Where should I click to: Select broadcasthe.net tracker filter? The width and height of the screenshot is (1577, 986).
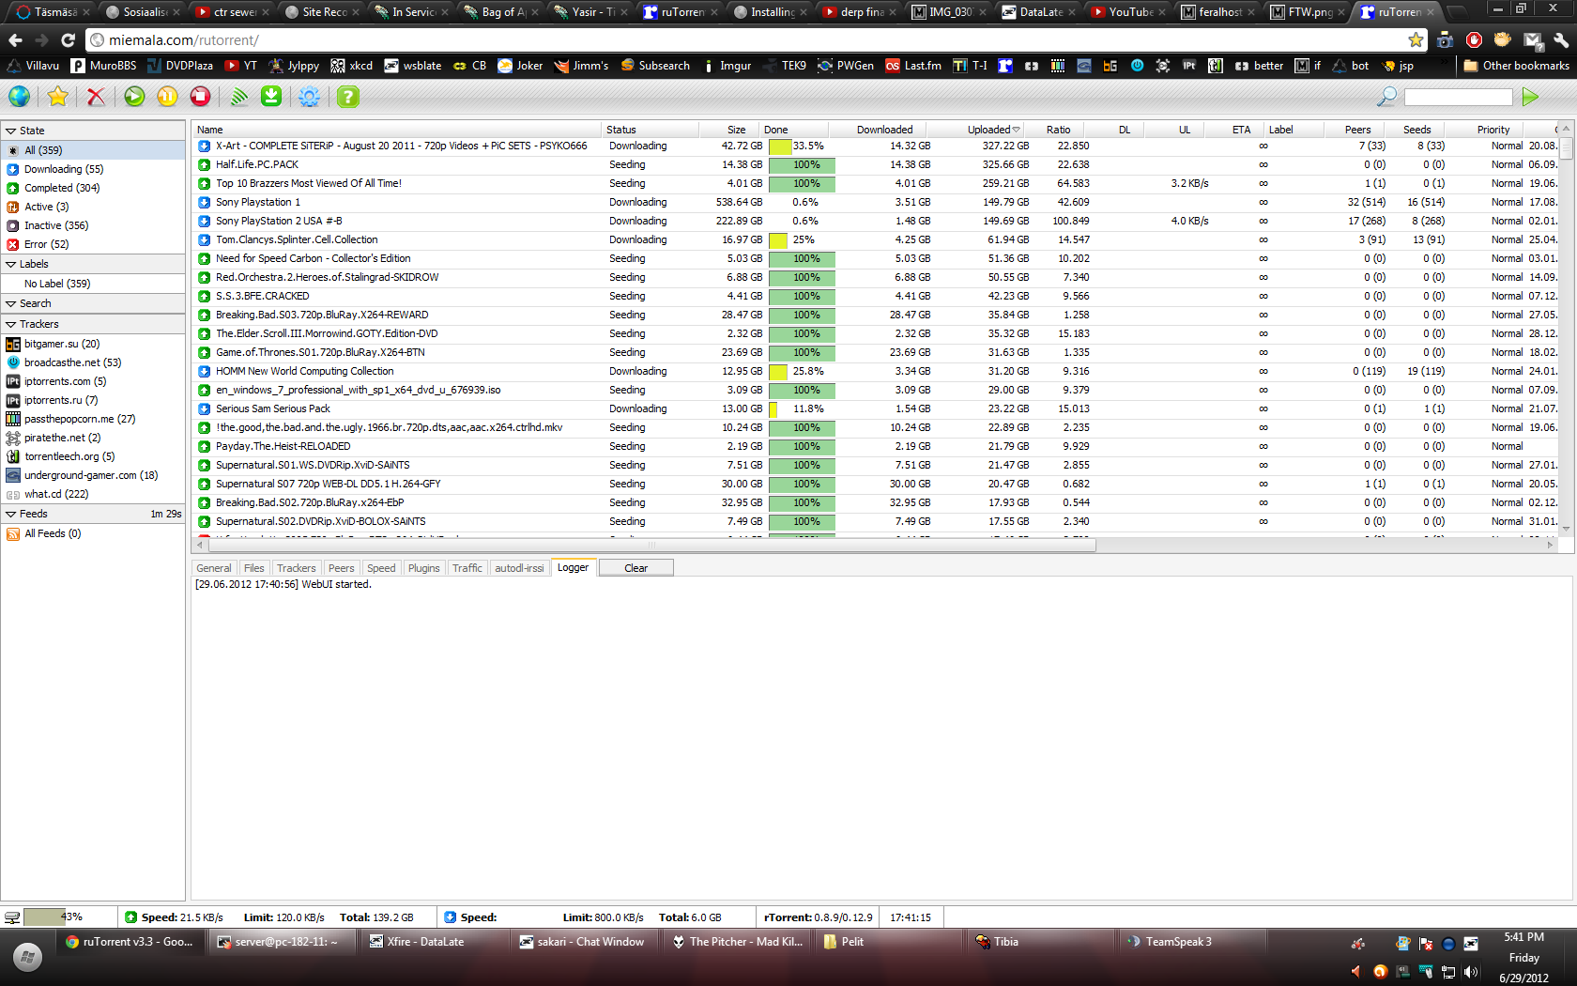[x=93, y=362]
